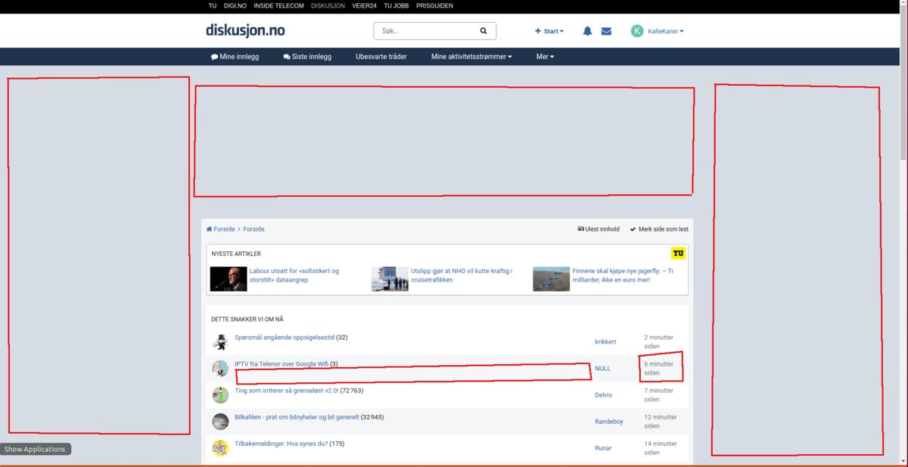908x467 pixels.
Task: Open thread Spørsmål angående oppsigelsestid
Action: click(285, 337)
